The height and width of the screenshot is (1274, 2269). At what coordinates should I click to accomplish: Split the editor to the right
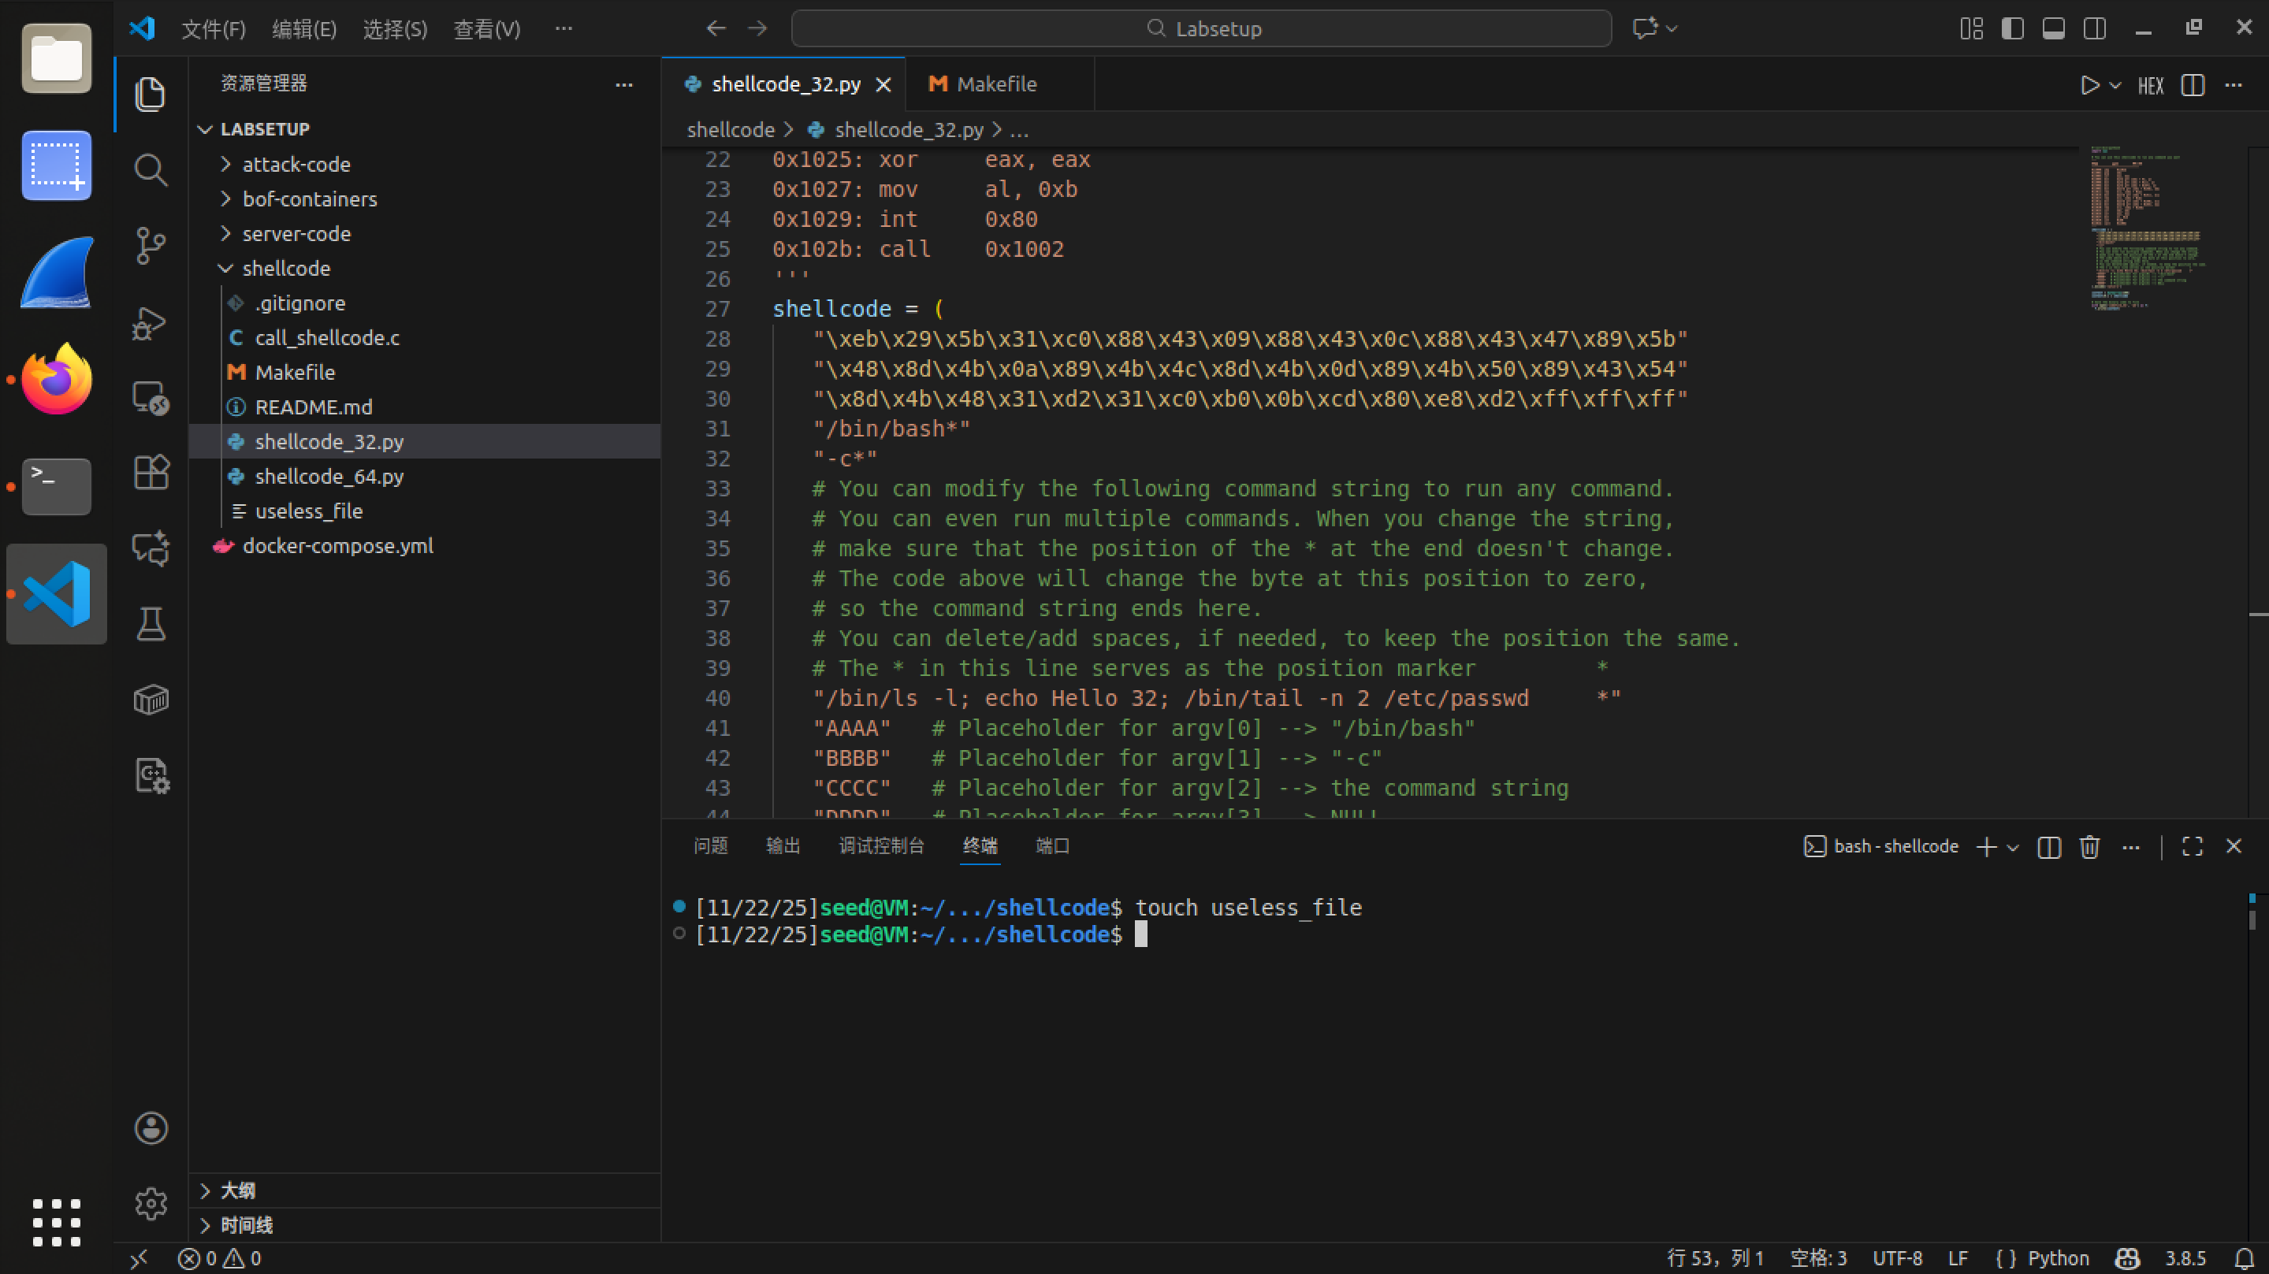point(2193,84)
